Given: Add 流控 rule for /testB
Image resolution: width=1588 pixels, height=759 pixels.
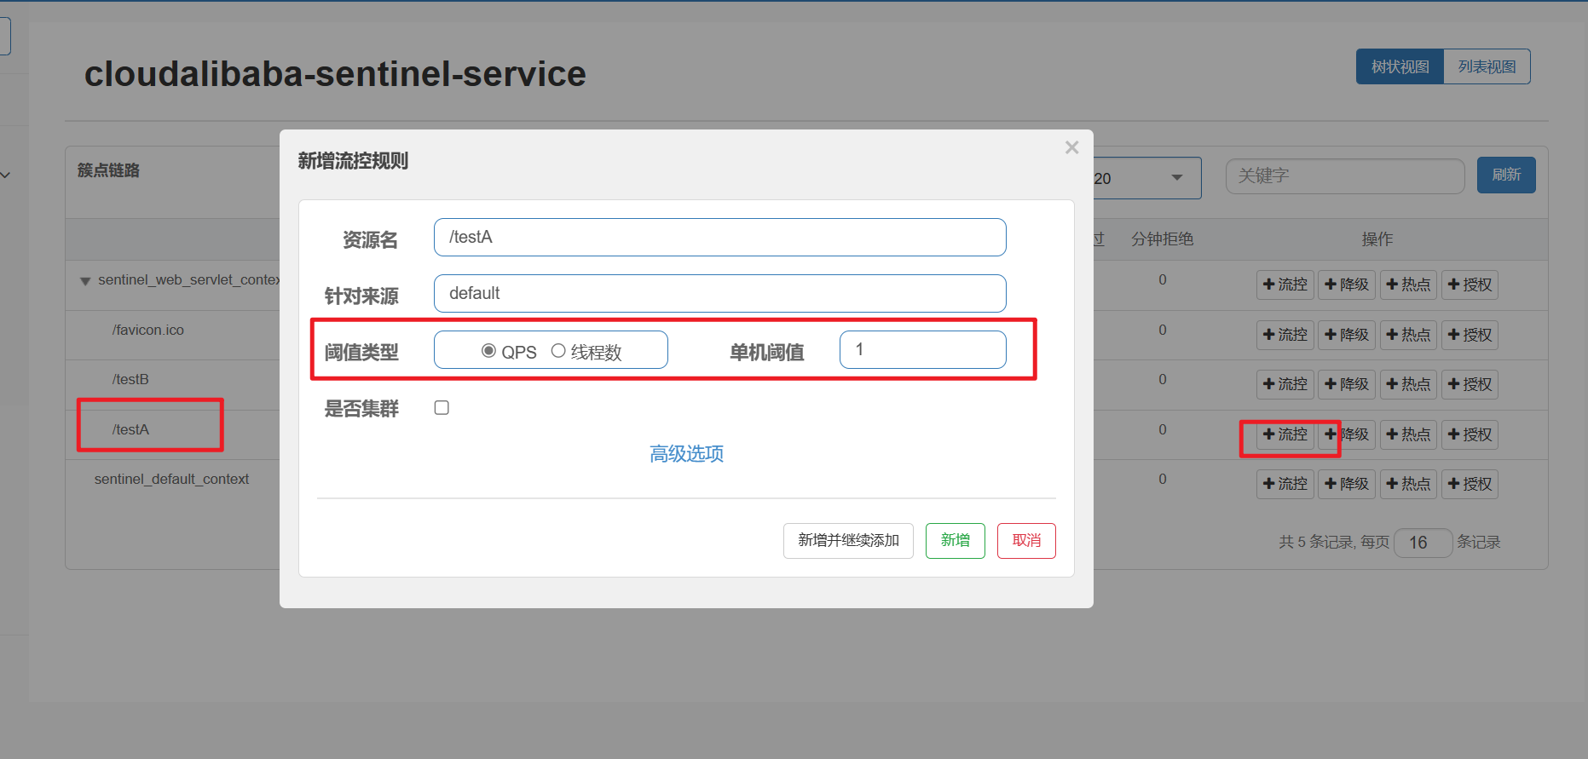Looking at the screenshot, I should [1285, 384].
